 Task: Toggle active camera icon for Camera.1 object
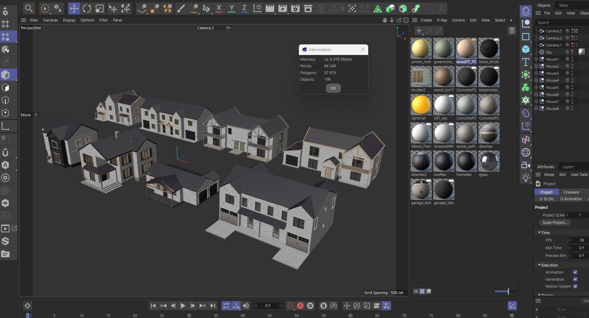click(575, 45)
